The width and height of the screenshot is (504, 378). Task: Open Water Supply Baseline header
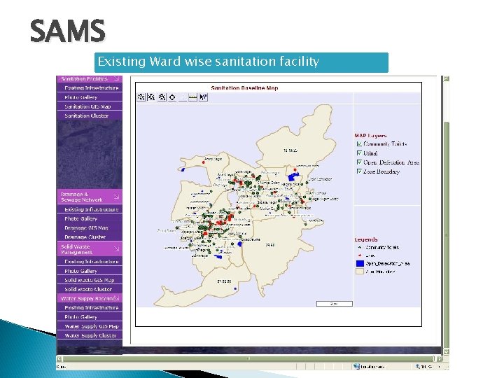90,299
